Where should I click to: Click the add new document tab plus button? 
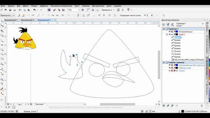[55, 20]
